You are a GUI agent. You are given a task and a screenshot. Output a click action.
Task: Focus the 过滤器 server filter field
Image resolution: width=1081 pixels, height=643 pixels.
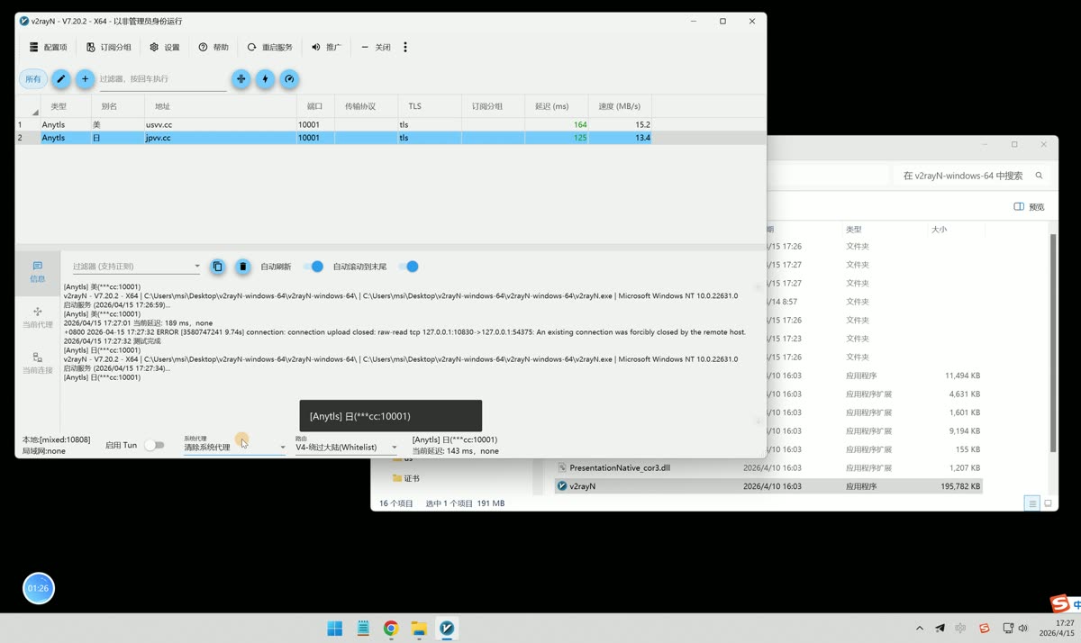tap(162, 79)
